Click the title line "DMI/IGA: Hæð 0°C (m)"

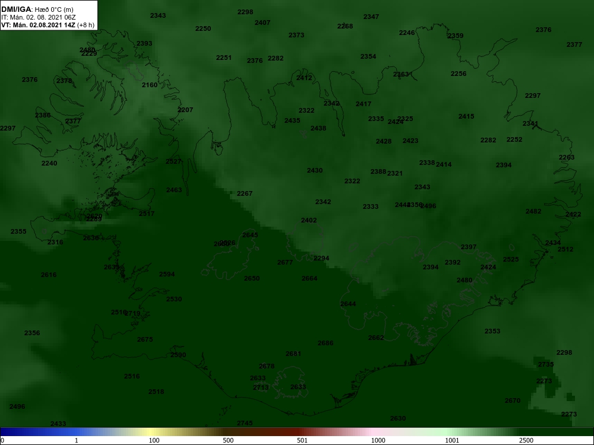37,9
